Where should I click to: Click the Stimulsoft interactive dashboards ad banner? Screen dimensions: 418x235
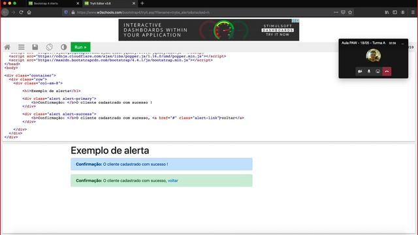click(209, 30)
